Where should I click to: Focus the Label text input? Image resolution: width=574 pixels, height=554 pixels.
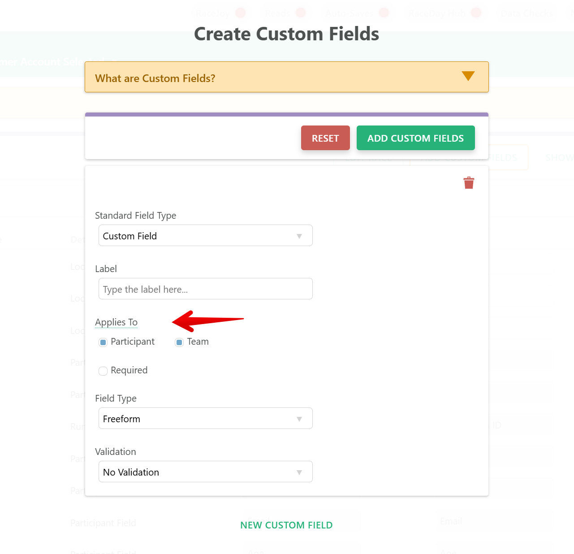coord(206,289)
